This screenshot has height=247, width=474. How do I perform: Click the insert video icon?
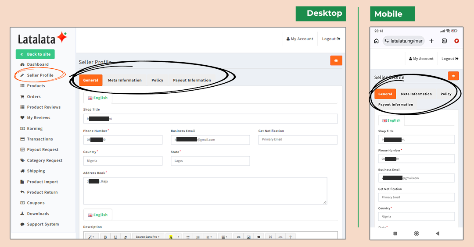coord(259,237)
